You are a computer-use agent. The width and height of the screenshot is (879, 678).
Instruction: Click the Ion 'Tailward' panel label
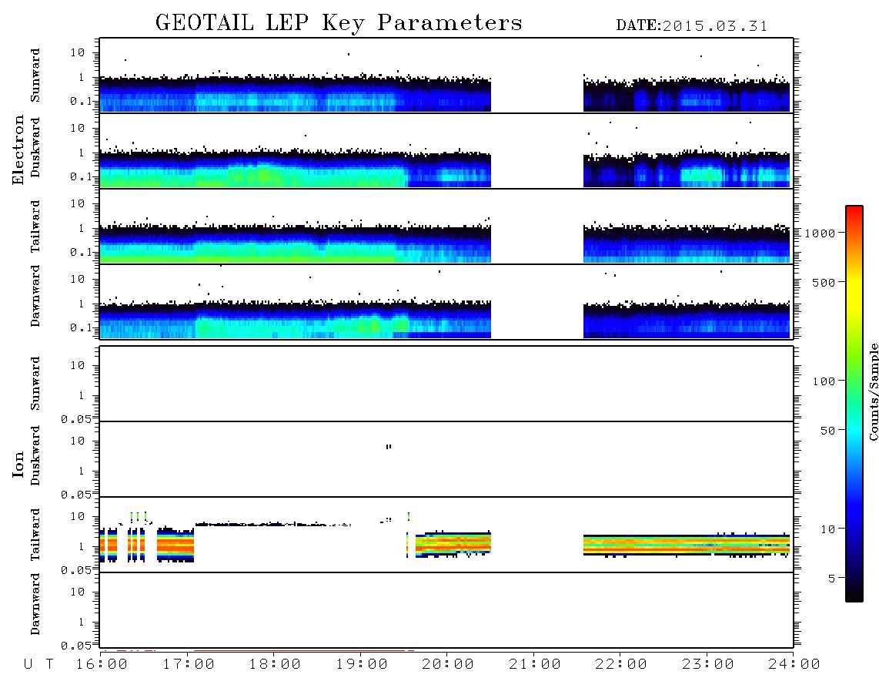pos(35,535)
